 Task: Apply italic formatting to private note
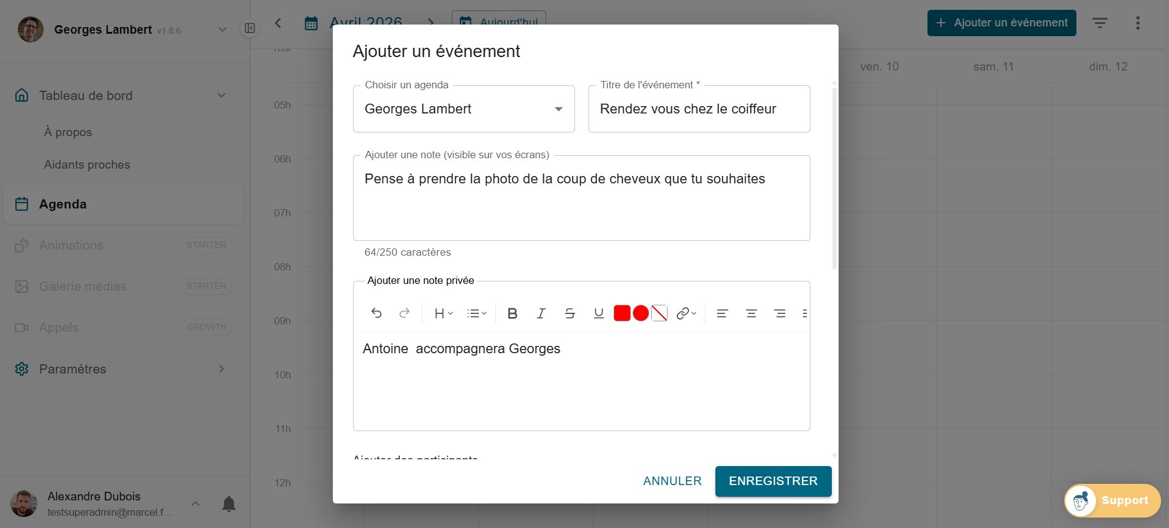541,313
